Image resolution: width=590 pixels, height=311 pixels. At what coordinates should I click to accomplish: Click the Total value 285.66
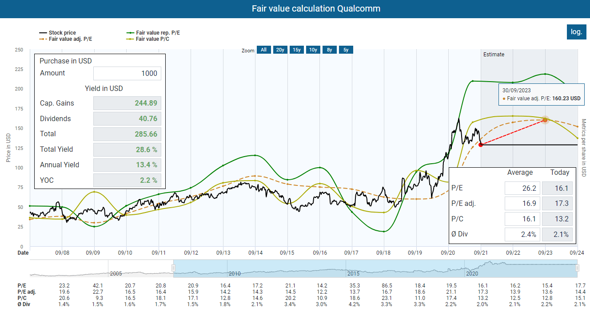pos(128,134)
